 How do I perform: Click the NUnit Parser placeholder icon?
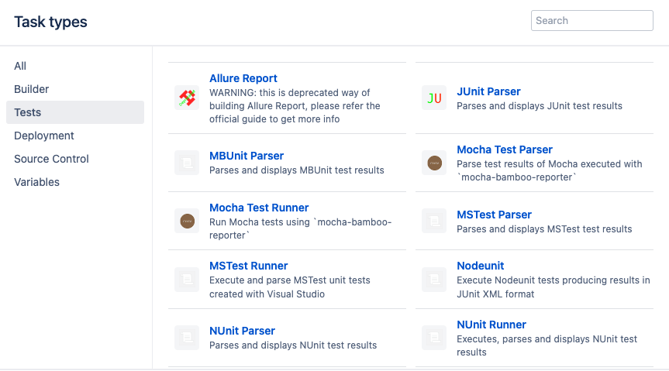(187, 338)
